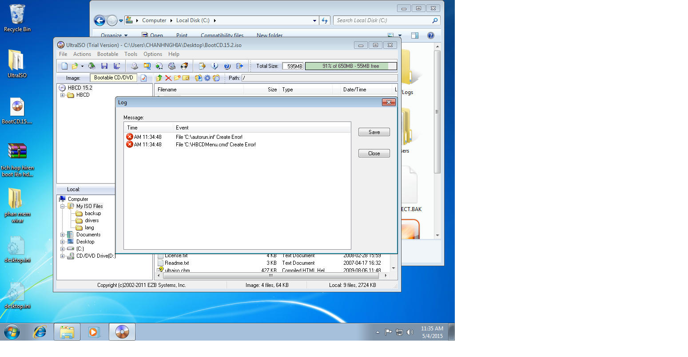Screen dimensions: 688x357
Task: Click the New Folder icon on image toolbar
Action: click(177, 78)
